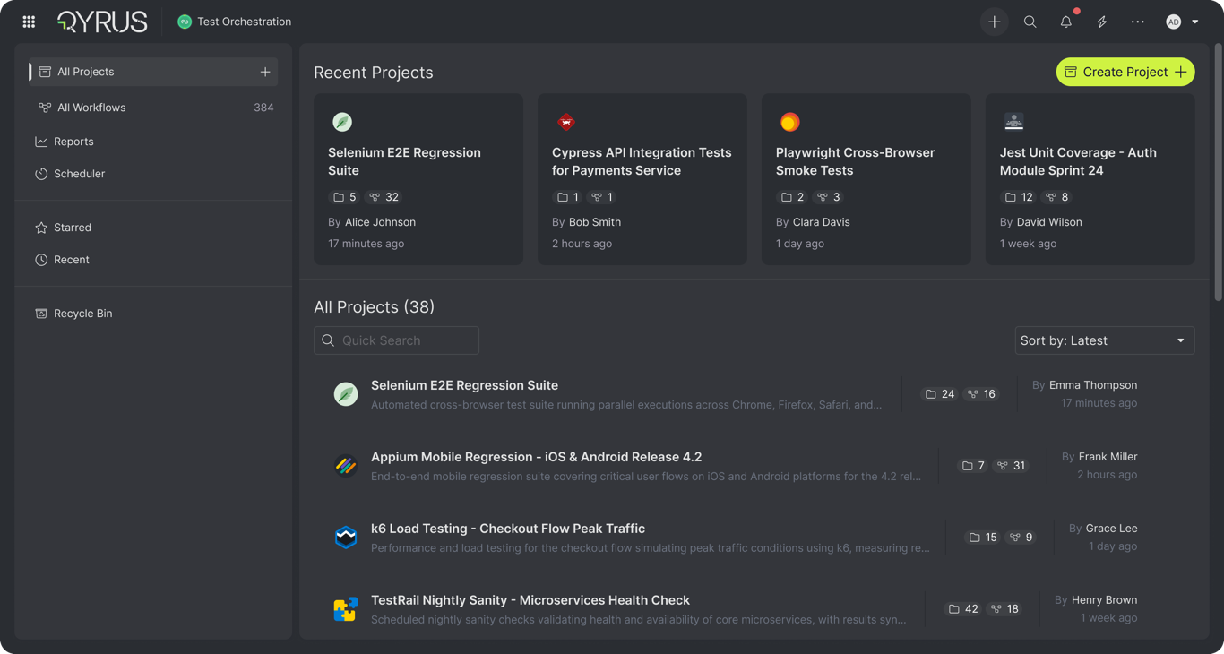Viewport: 1224px width, 654px height.
Task: Open Appium Mobile Regression list row
Action: coord(754,466)
